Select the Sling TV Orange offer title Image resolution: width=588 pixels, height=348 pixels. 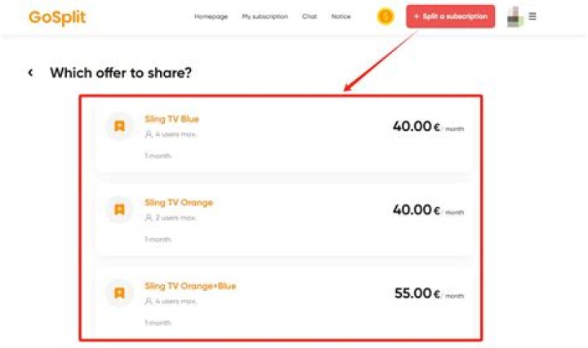[179, 202]
